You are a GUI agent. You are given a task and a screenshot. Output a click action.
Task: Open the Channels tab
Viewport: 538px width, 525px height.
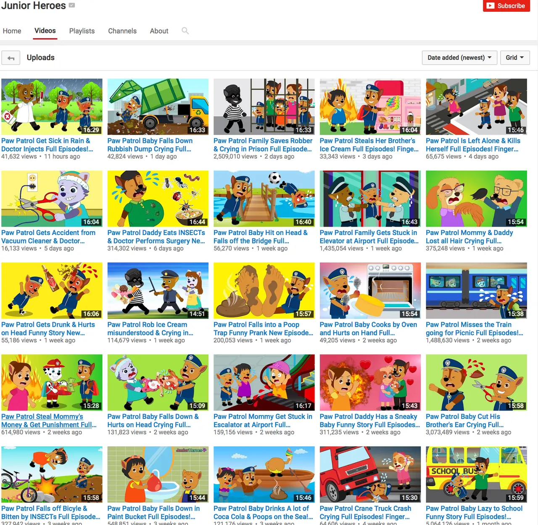point(122,31)
